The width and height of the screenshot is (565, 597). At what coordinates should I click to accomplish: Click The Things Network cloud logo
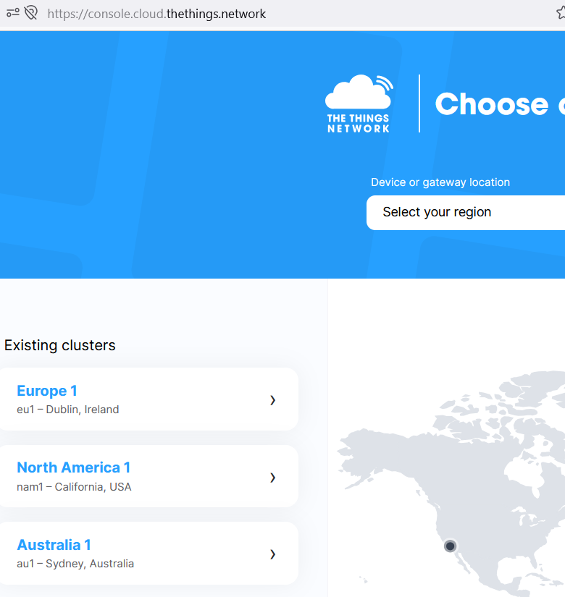(x=358, y=93)
